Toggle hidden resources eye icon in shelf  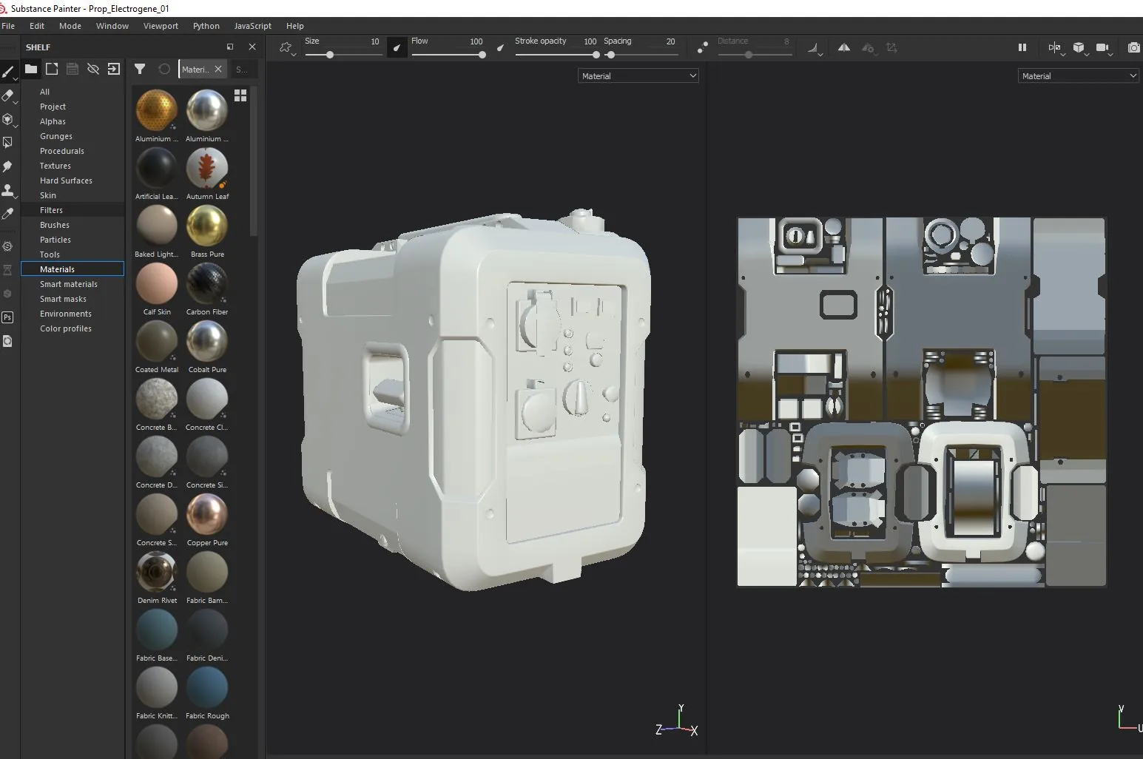coord(92,69)
